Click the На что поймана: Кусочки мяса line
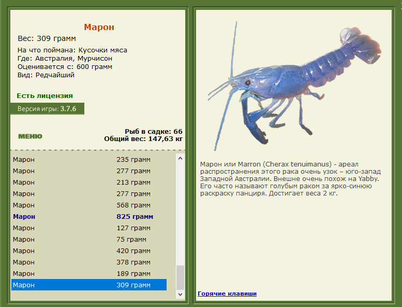 (x=72, y=50)
